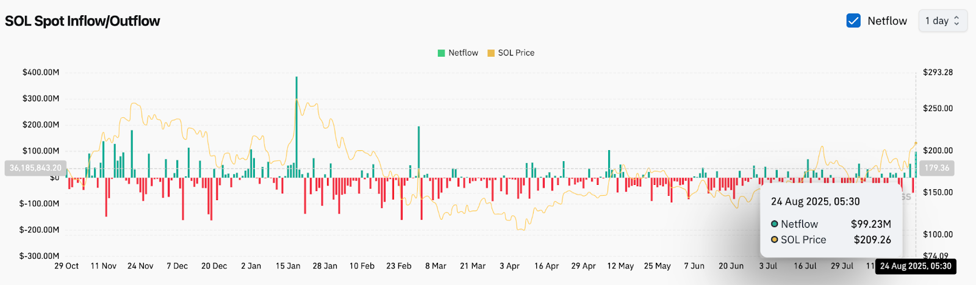Hide the Netflow series via legend label

click(463, 53)
